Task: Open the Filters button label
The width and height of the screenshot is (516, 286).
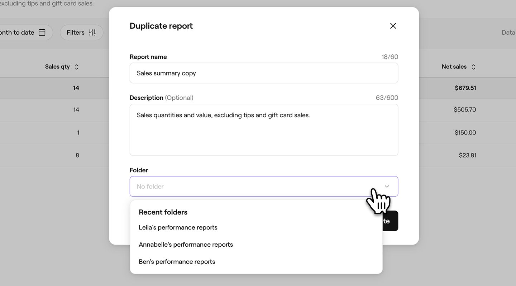Action: 75,33
